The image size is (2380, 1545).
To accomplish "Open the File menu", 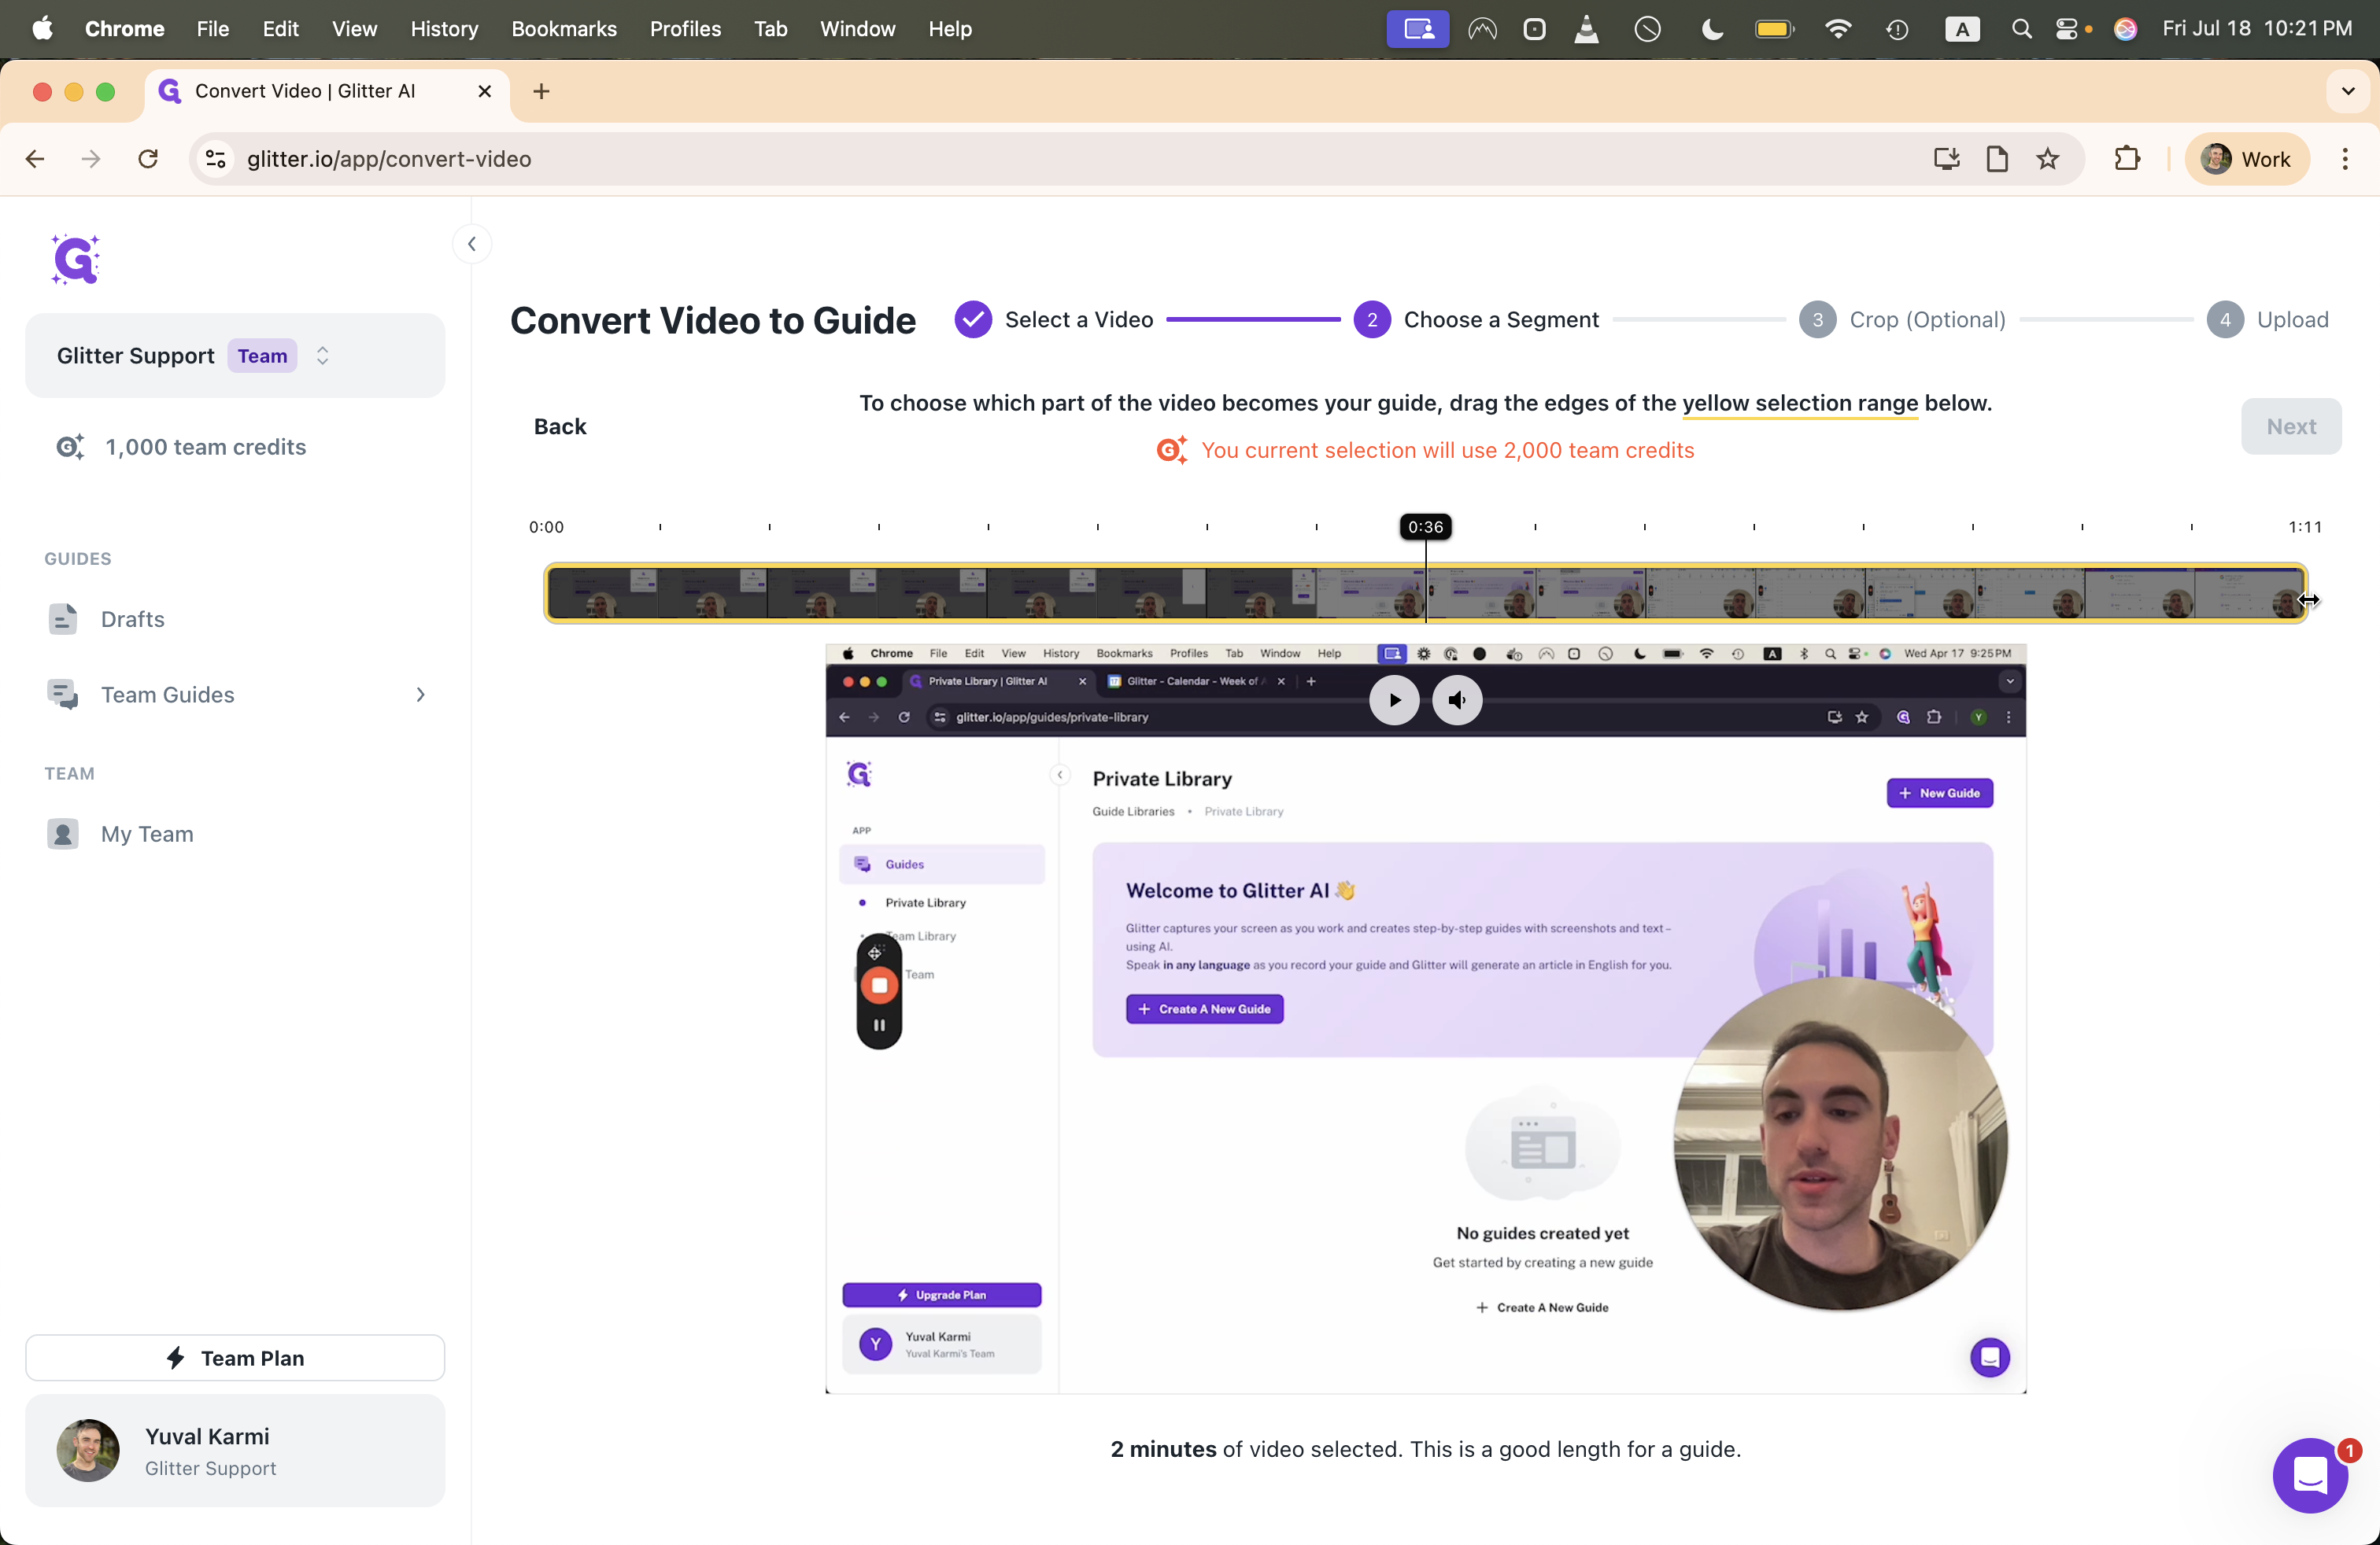I will coord(213,29).
